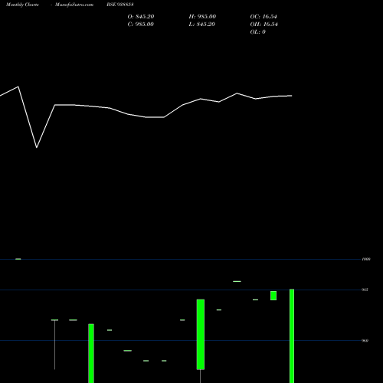Click the 960 price axis label
Image resolution: width=383 pixels, height=383 pixels.
coord(365,341)
